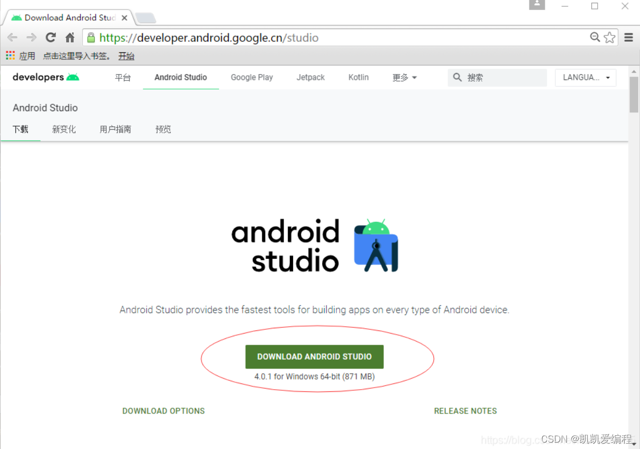Viewport: 640px width, 449px height.
Task: Open Kotlin in navigation bar
Action: 359,77
